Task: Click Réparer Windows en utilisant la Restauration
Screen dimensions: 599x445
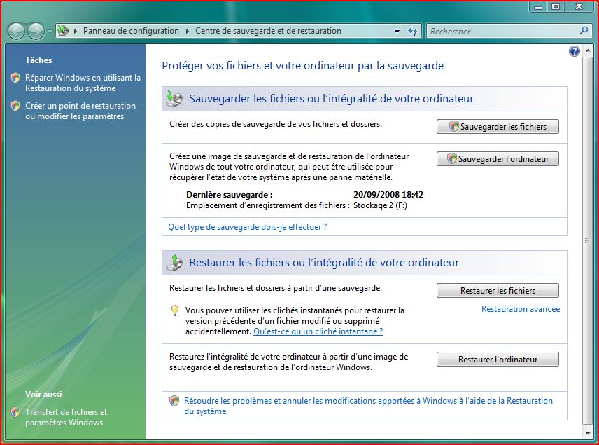Action: point(83,83)
